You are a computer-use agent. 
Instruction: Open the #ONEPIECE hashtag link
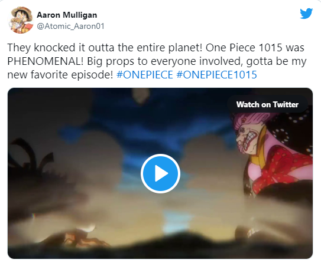point(145,74)
